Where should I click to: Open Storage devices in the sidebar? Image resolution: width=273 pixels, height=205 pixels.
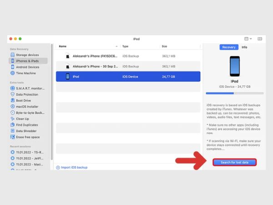tap(26, 55)
